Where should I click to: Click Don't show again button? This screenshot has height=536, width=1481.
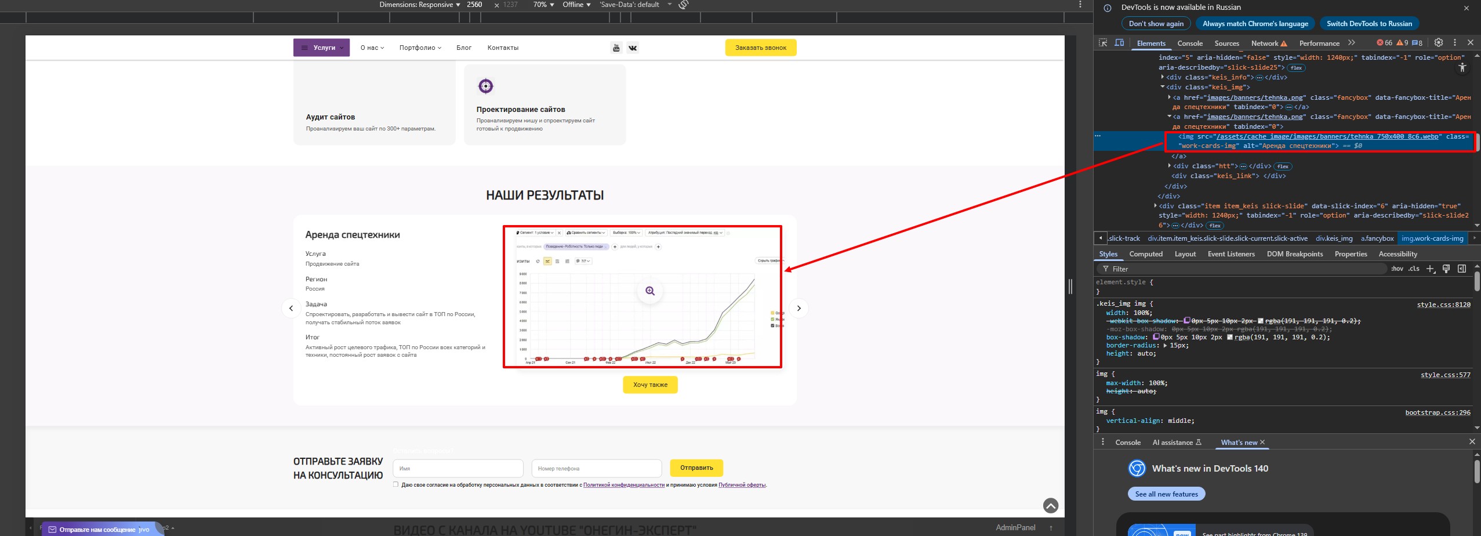(x=1156, y=24)
